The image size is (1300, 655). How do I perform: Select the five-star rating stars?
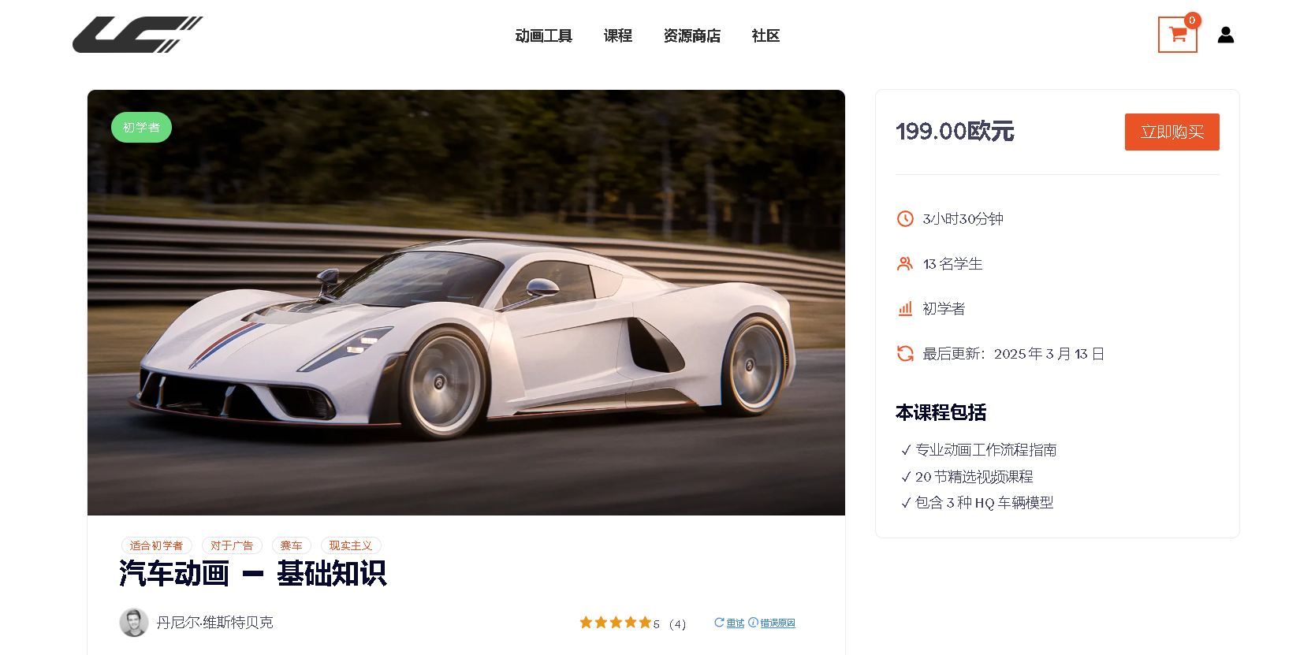616,623
